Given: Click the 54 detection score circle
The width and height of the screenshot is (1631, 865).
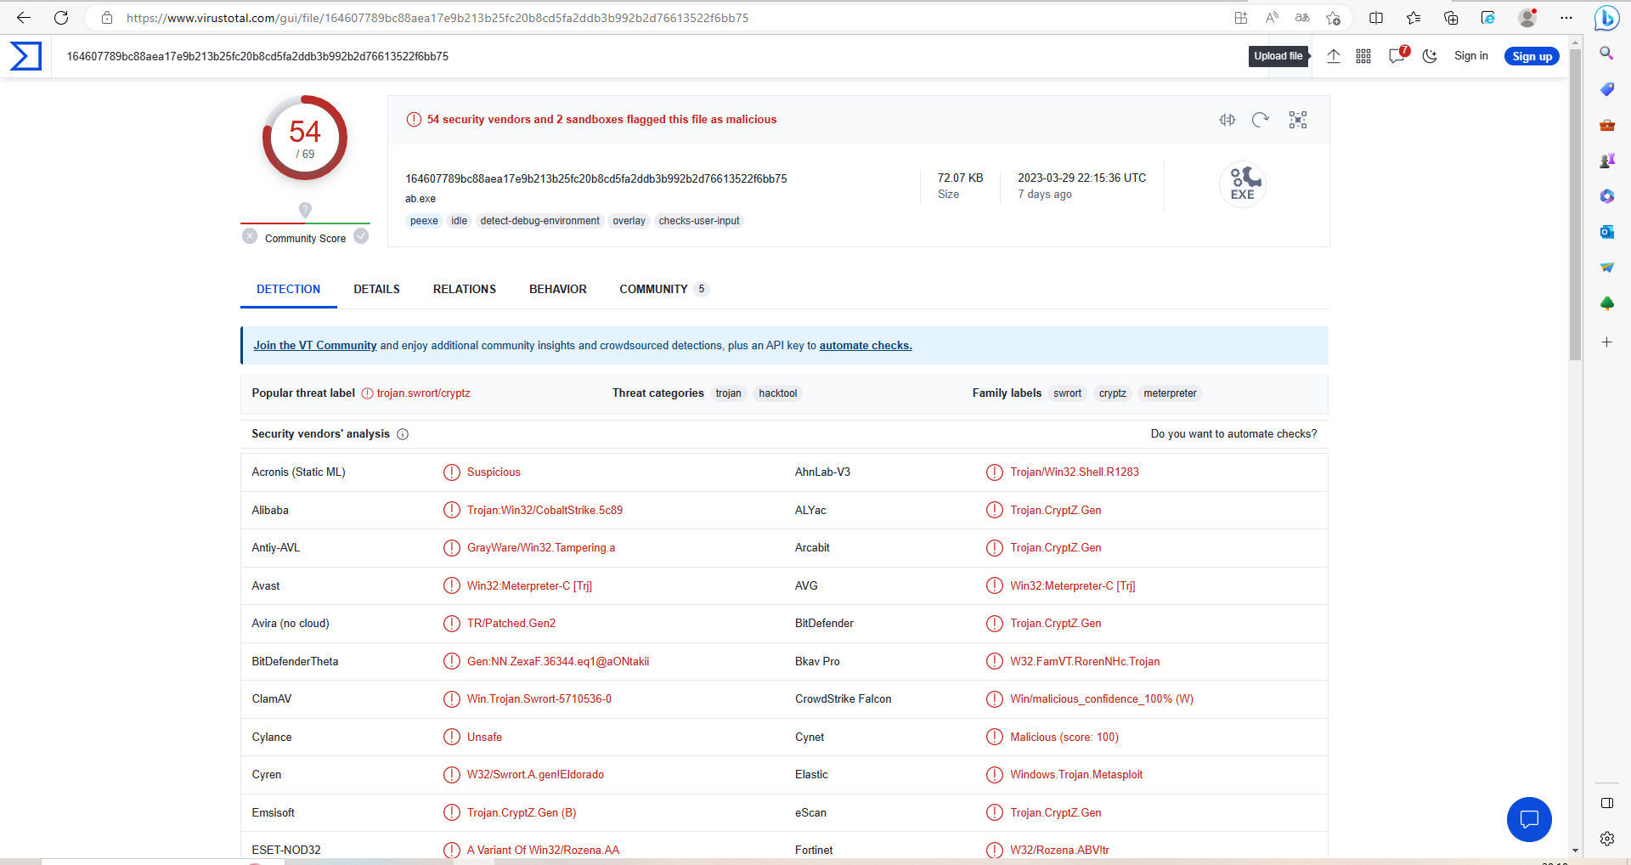Looking at the screenshot, I should 305,138.
